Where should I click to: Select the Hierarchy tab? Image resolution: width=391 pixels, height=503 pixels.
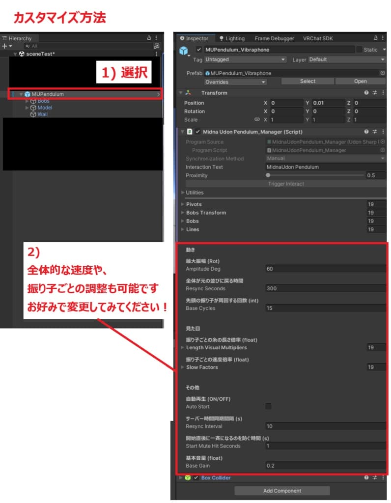pos(18,38)
